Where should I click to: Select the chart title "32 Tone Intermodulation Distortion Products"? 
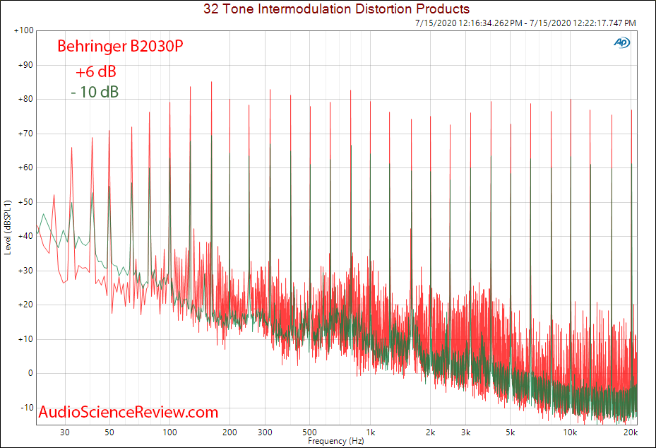(336, 8)
